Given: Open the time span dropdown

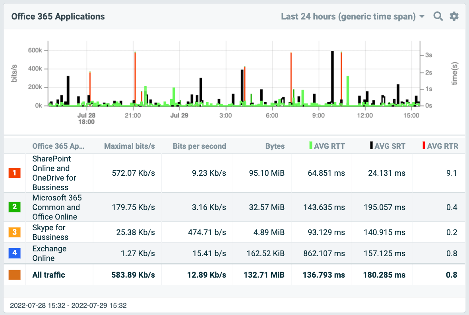Looking at the screenshot, I should pyautogui.click(x=353, y=16).
